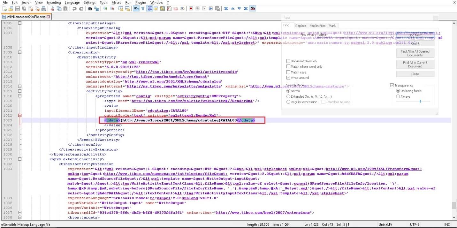Show all characters with the pilcrow icon
The width and height of the screenshot is (457, 228).
(x=142, y=8)
